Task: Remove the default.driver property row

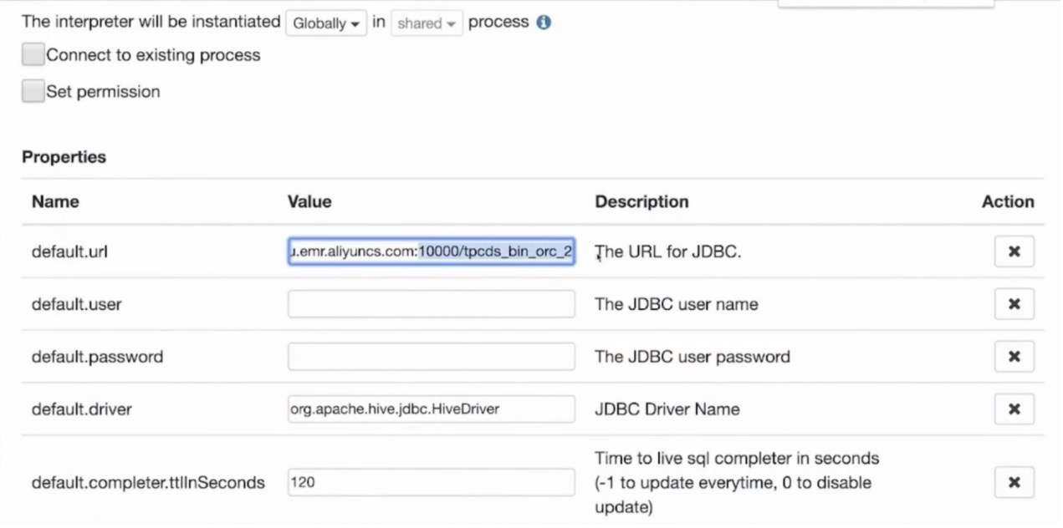Action: pos(1014,409)
